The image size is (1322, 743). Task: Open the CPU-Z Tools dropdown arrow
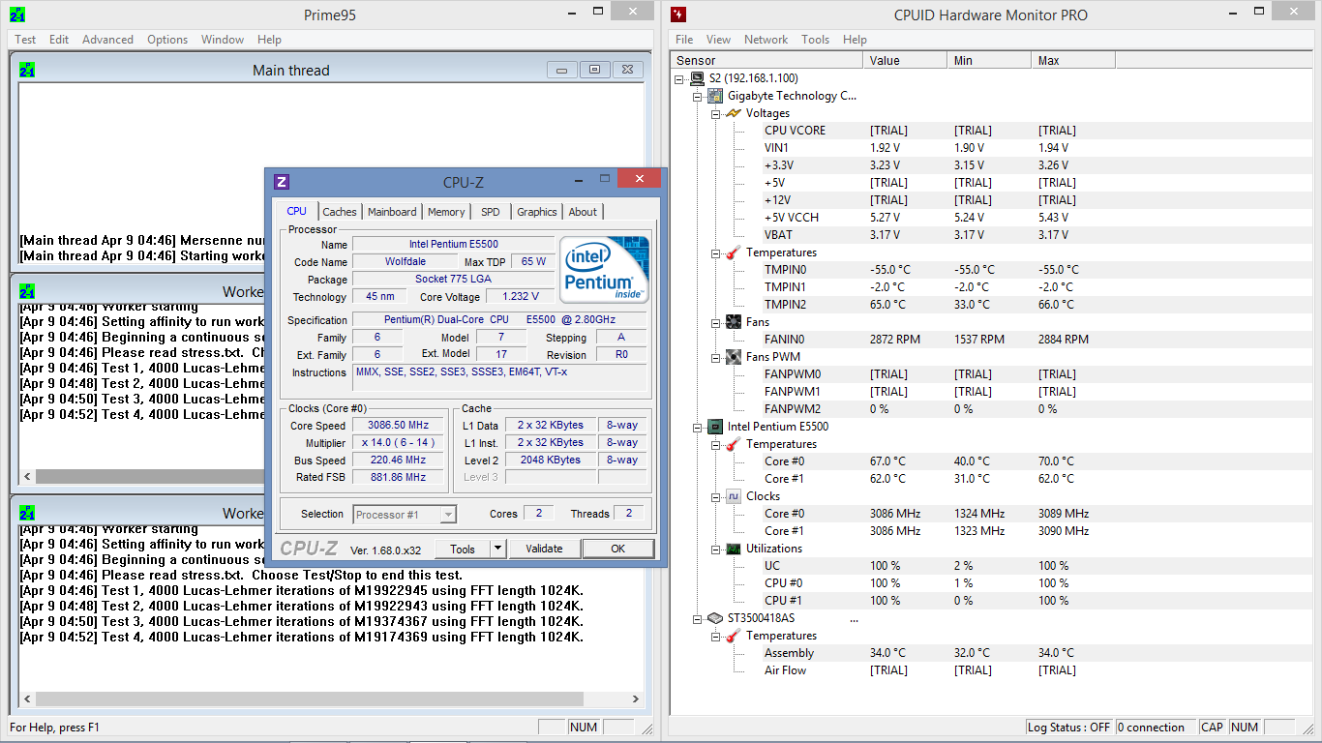pyautogui.click(x=497, y=549)
